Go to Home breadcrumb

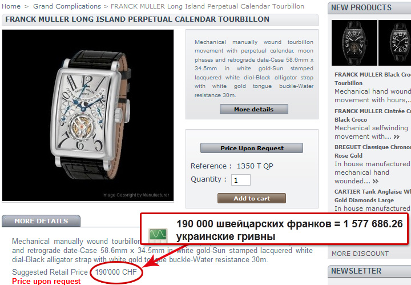coord(11,6)
